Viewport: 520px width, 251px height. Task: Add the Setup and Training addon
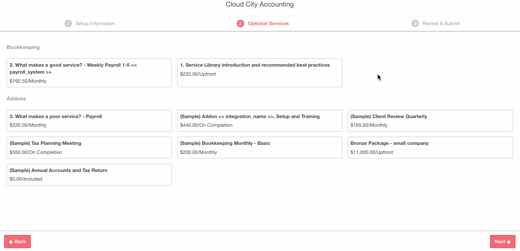pos(259,121)
